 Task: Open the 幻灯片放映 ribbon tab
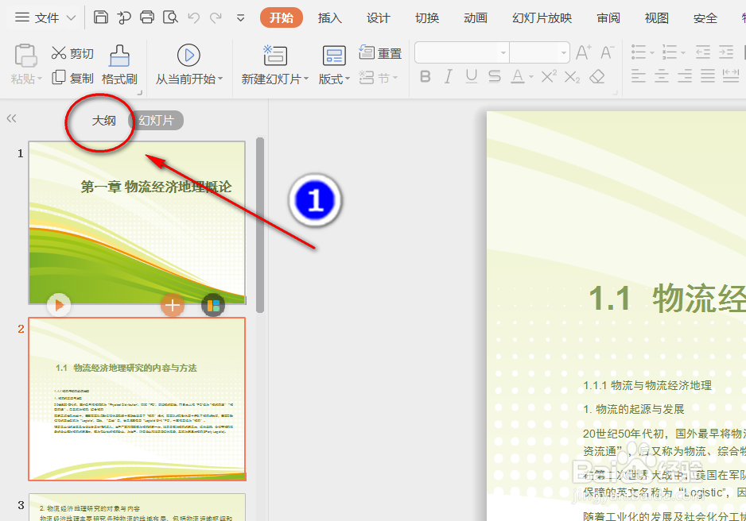click(x=542, y=17)
